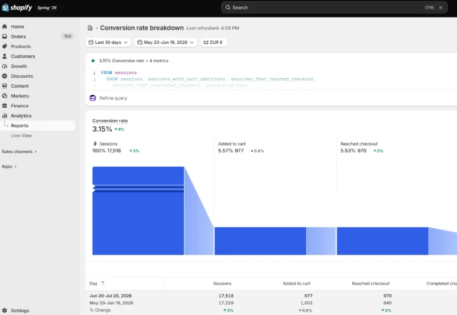The height and width of the screenshot is (315, 457).
Task: Click the Added to cart funnel bar
Action: point(260,241)
